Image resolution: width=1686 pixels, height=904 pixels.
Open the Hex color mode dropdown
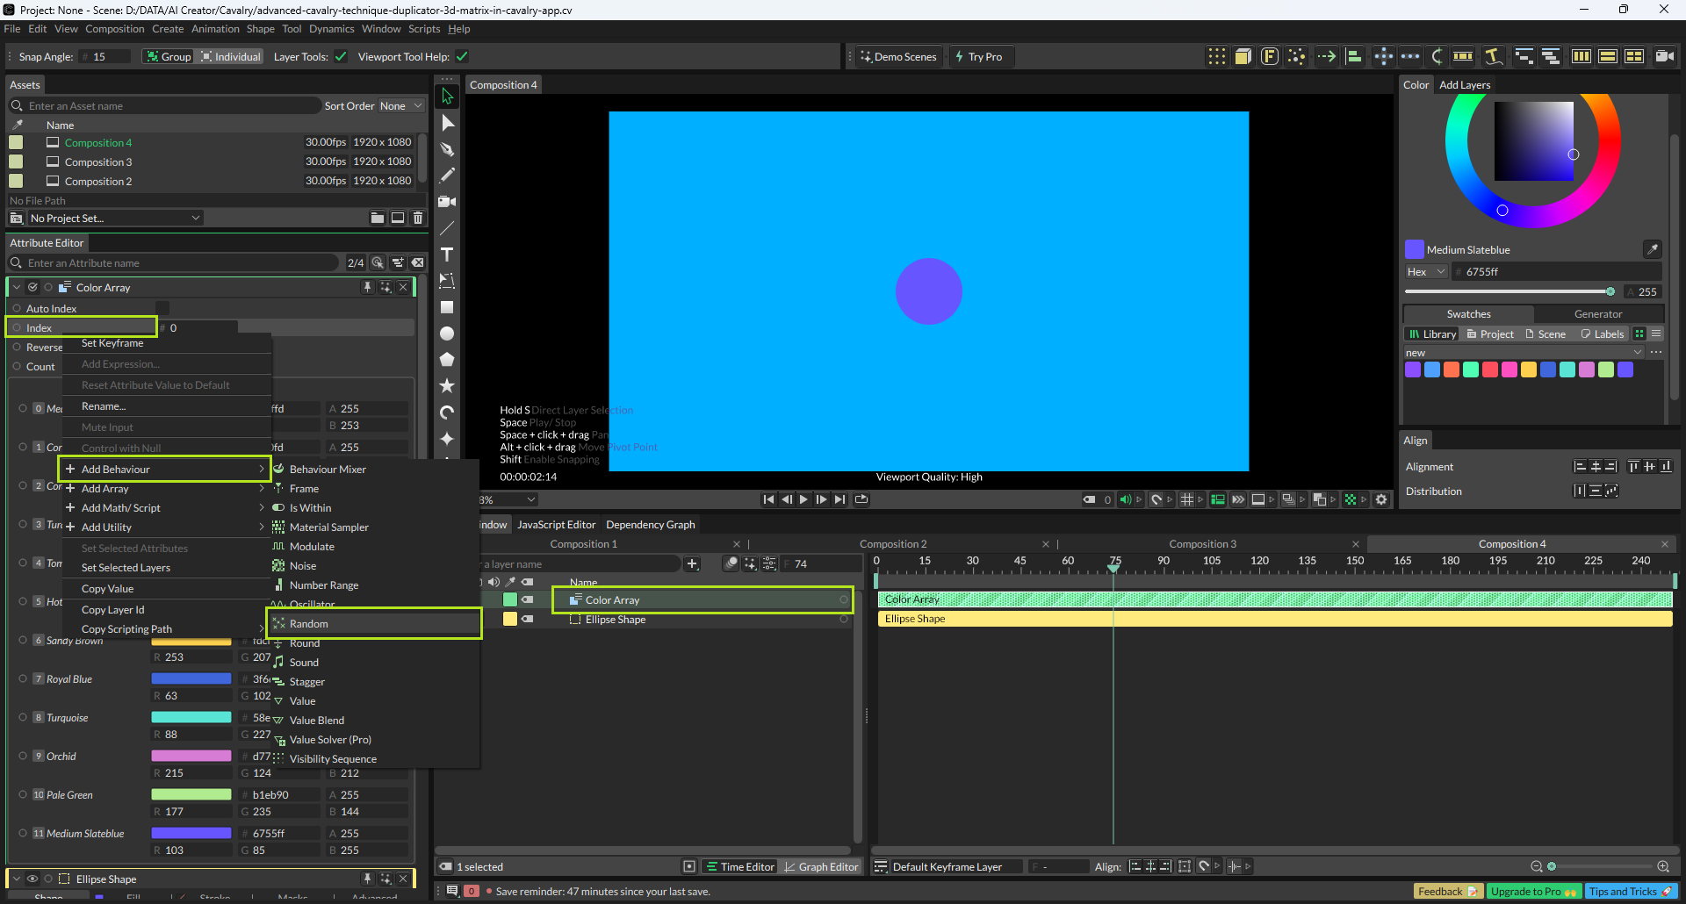click(1425, 272)
